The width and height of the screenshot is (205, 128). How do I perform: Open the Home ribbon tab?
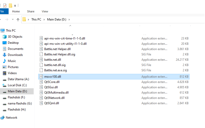coord(16,11)
